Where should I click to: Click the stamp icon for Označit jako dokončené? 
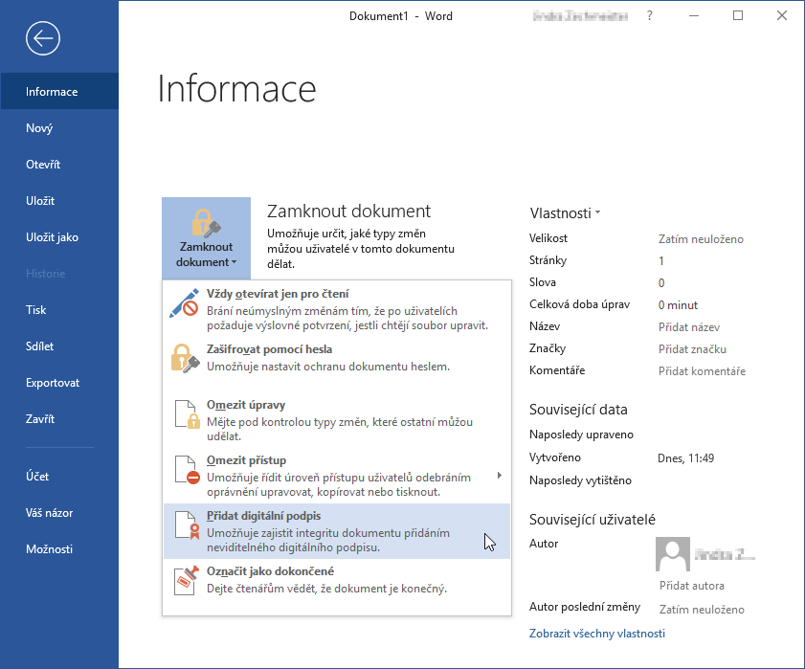(186, 581)
